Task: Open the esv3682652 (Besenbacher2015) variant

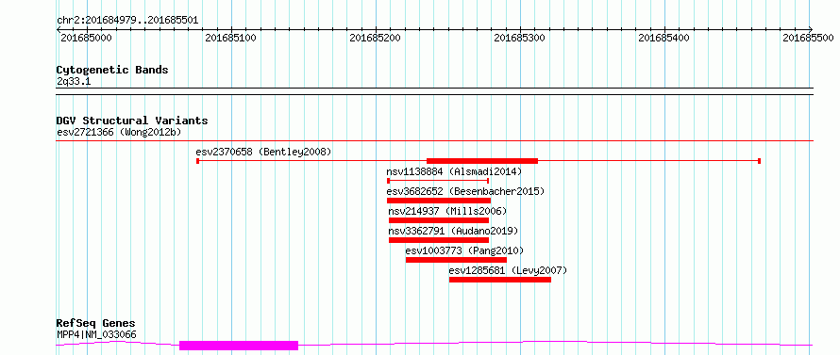Action: point(465,191)
